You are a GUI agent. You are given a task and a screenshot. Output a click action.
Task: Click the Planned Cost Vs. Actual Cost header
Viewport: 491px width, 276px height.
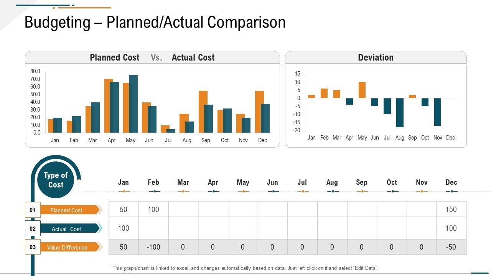(152, 58)
